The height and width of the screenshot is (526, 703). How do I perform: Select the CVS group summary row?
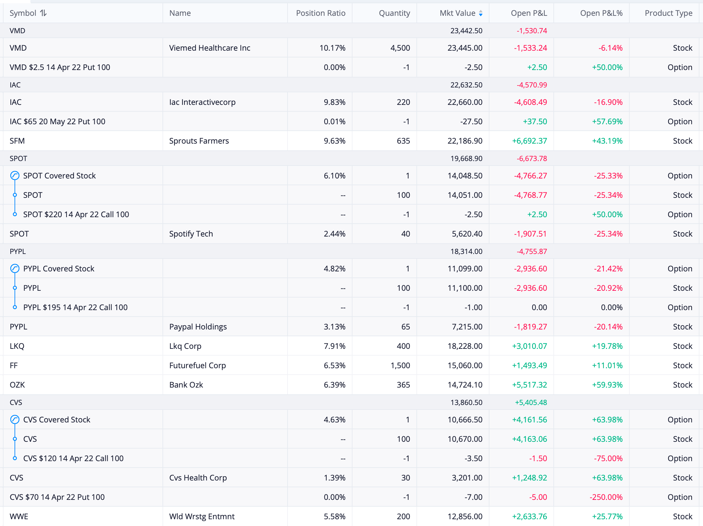pyautogui.click(x=351, y=402)
